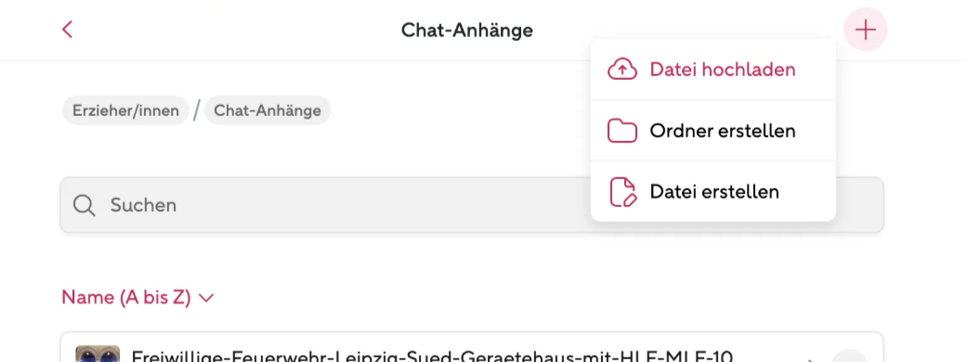
Task: Click the slash separator between breadcrumbs
Action: tap(197, 110)
